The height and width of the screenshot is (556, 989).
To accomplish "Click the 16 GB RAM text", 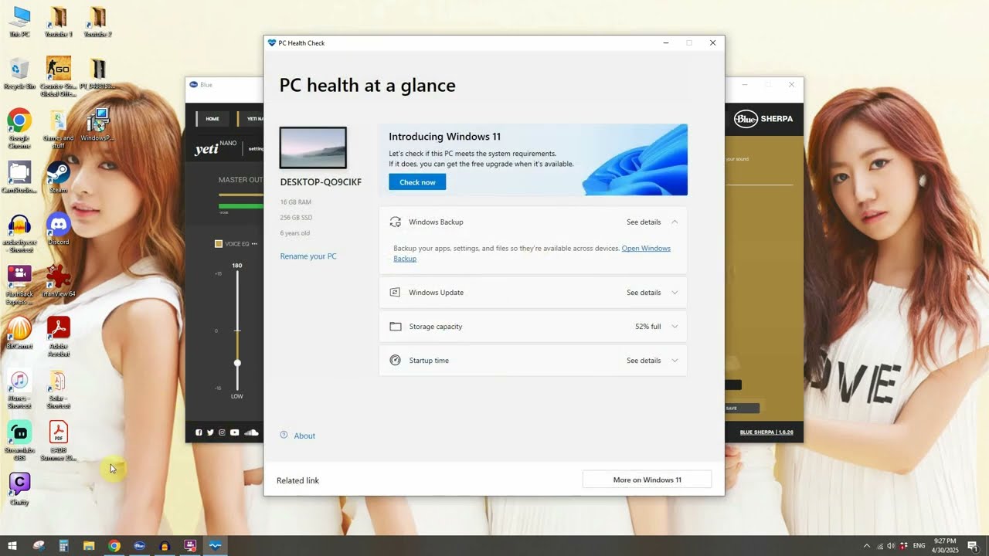I will tap(296, 202).
